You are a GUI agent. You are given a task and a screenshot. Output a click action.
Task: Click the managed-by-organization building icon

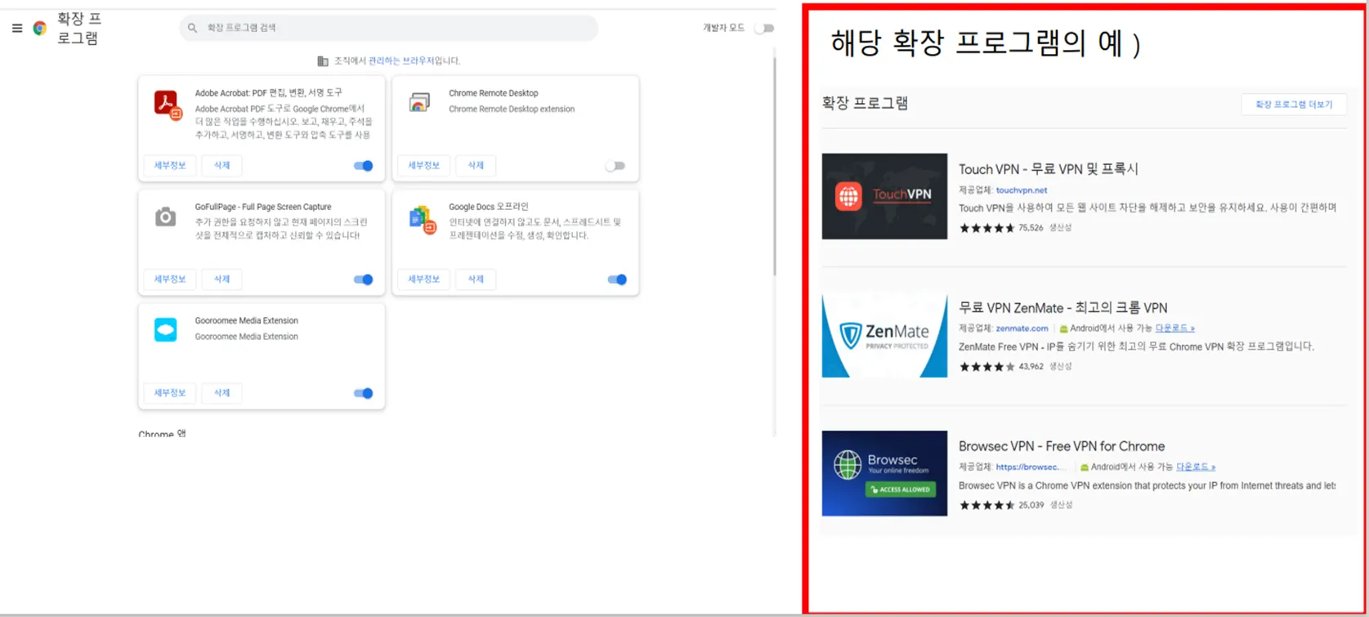323,61
